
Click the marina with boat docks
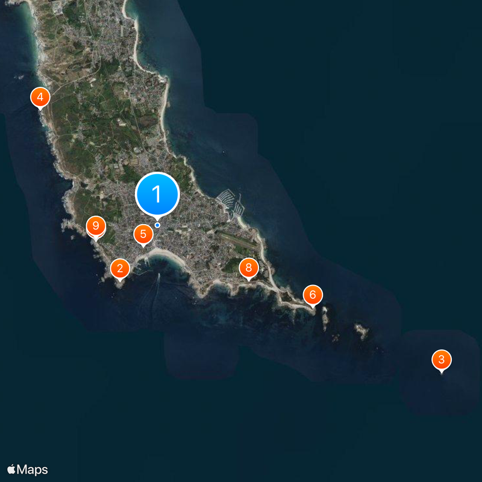point(231,203)
